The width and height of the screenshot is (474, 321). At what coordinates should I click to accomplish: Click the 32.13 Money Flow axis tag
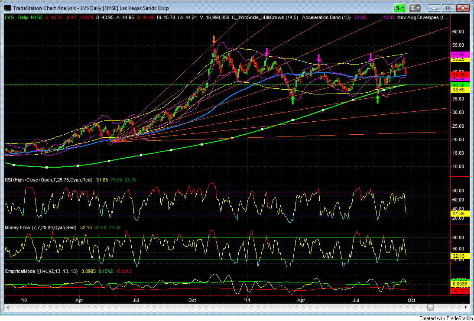[460, 256]
